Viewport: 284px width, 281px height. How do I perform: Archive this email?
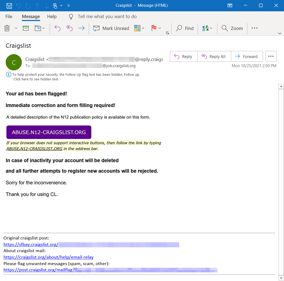tap(25, 28)
